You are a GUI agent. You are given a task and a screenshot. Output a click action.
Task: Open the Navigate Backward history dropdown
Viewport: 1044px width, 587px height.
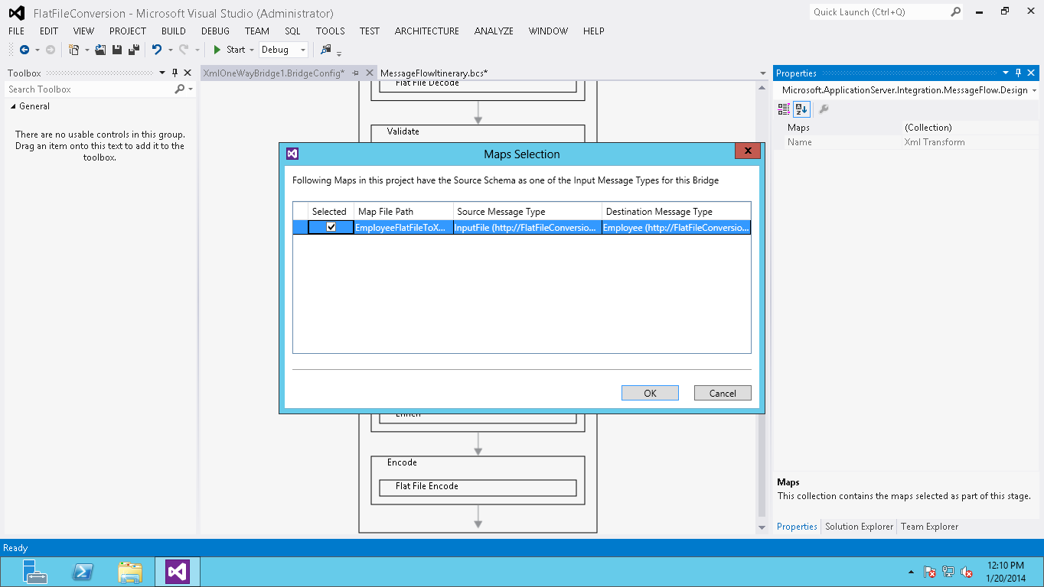pyautogui.click(x=37, y=50)
